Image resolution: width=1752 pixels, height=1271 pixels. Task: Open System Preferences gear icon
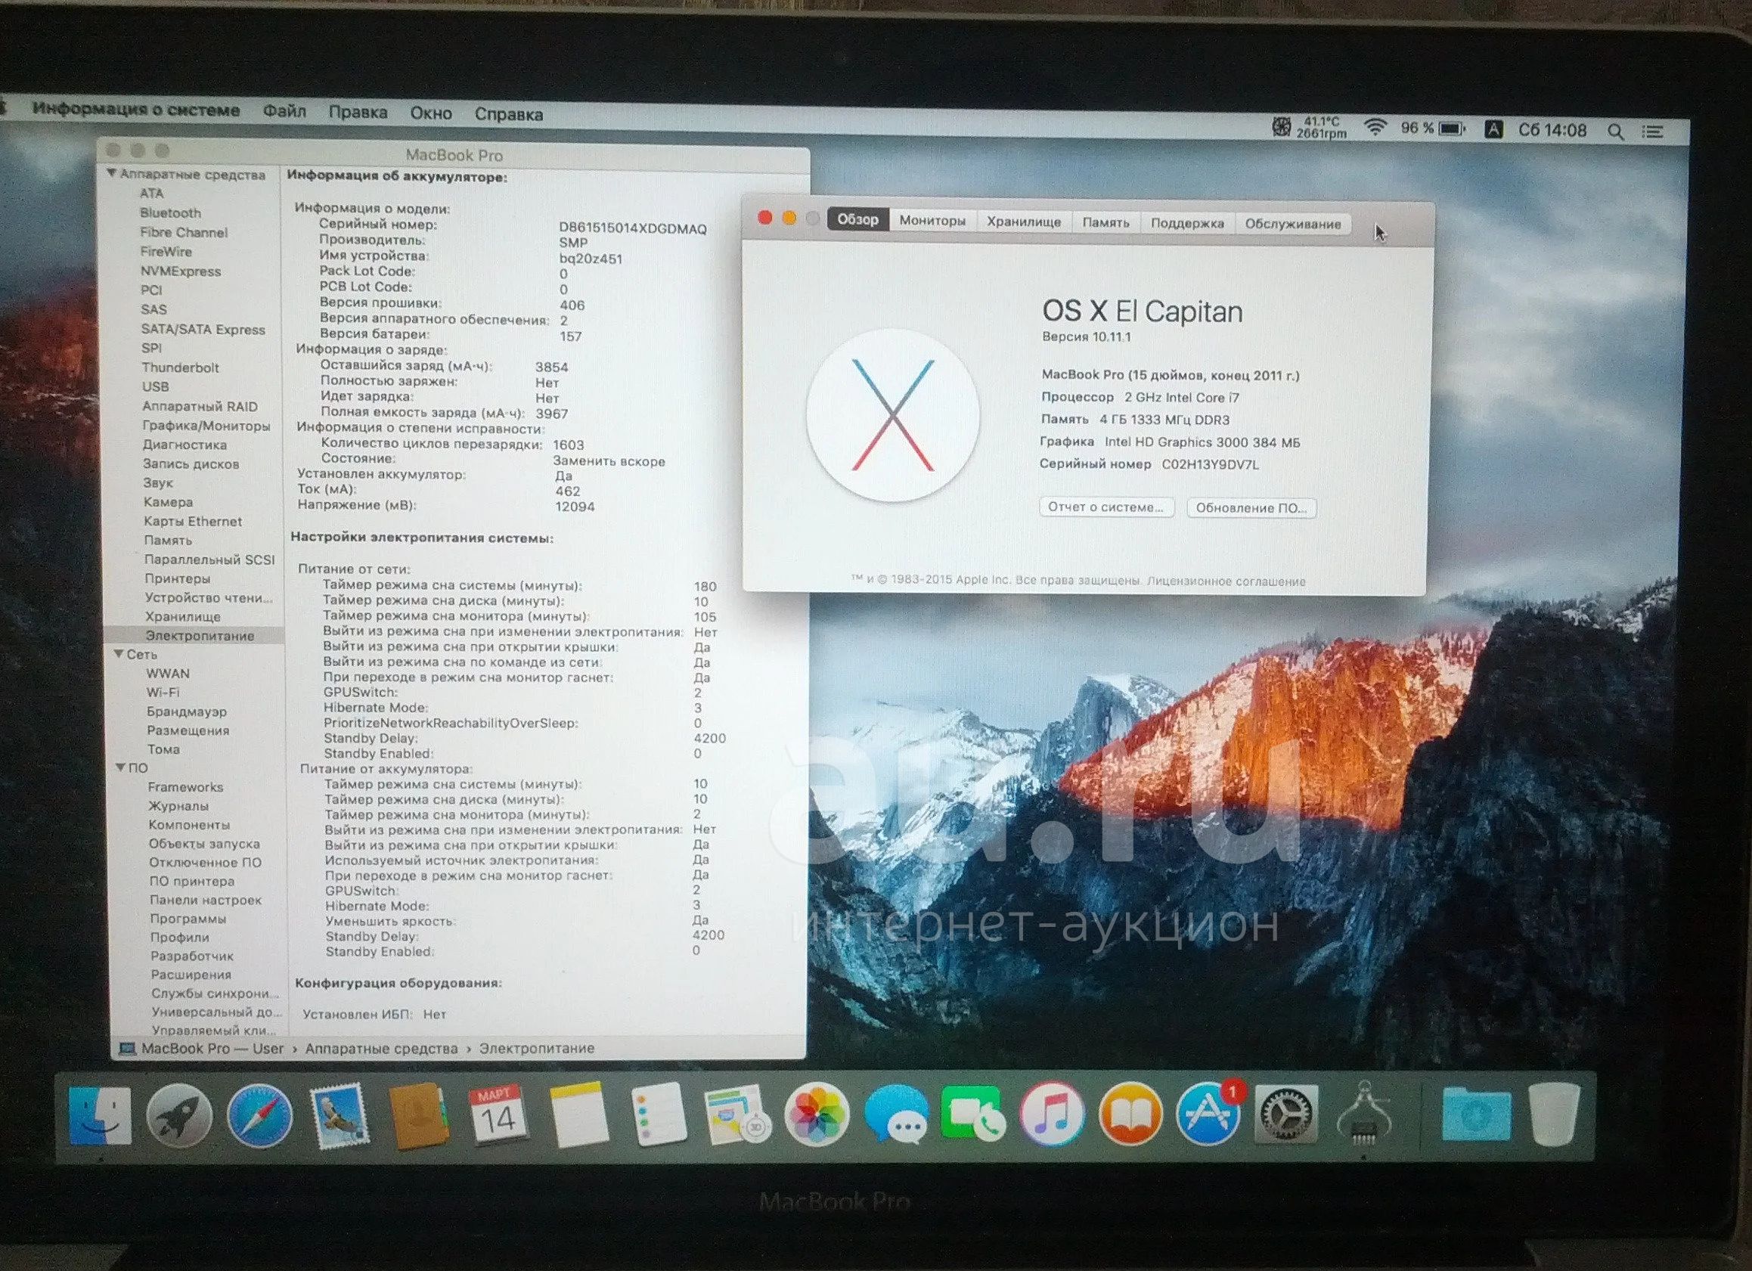(1287, 1114)
